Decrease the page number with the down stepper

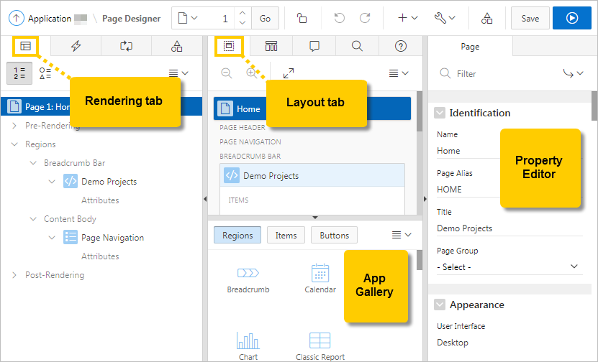[243, 23]
